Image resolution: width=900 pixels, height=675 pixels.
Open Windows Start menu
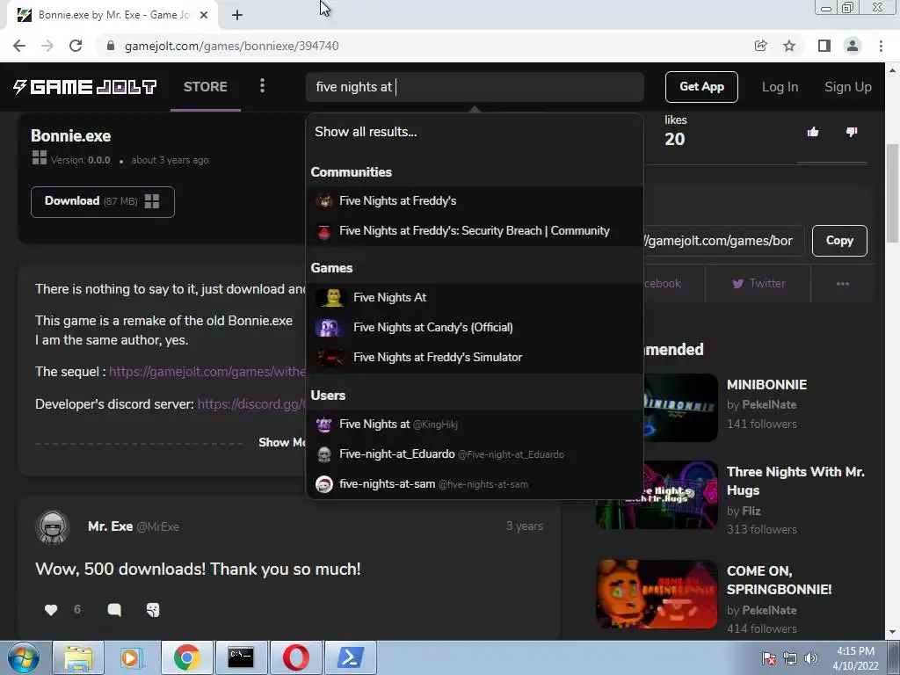click(x=24, y=657)
